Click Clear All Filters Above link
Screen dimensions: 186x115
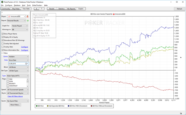click(15, 96)
